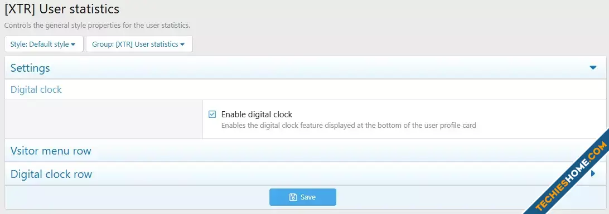This screenshot has width=609, height=214.
Task: Open the Group: [XTR] User statistics dropdown
Action: click(x=139, y=44)
